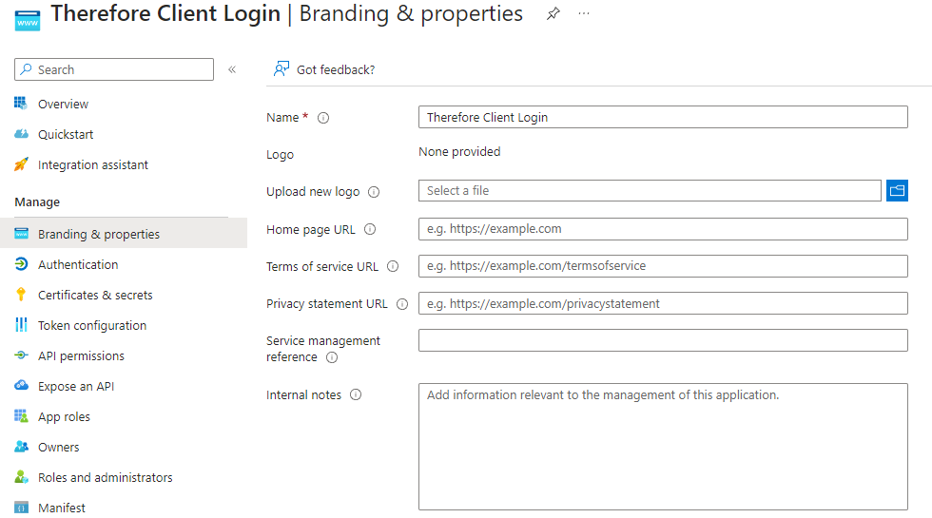932x518 pixels.
Task: Click the folder browse icon for logo
Action: click(897, 191)
